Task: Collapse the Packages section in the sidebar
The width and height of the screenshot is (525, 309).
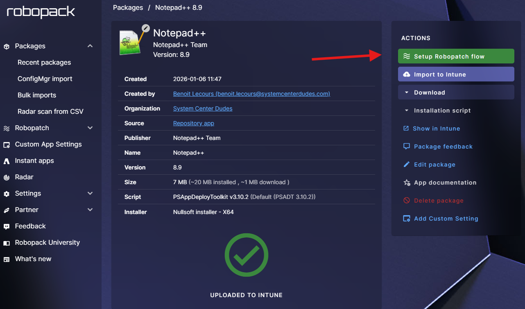Action: pyautogui.click(x=90, y=46)
